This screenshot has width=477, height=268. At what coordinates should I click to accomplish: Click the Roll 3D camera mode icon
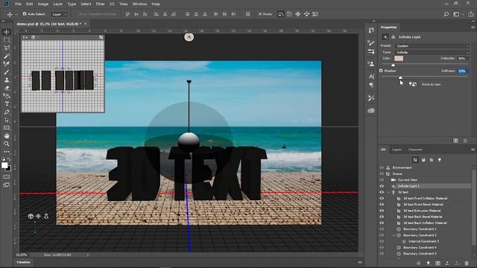289,14
